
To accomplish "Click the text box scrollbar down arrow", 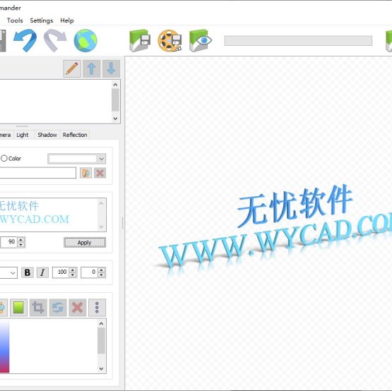I will pyautogui.click(x=101, y=227).
